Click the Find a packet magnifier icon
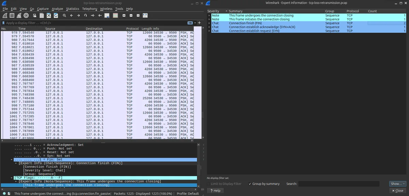The image size is (409, 196). pos(64,15)
